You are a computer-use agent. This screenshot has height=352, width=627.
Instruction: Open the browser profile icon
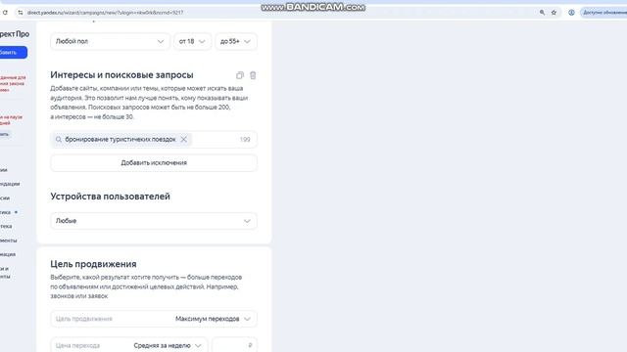(571, 13)
